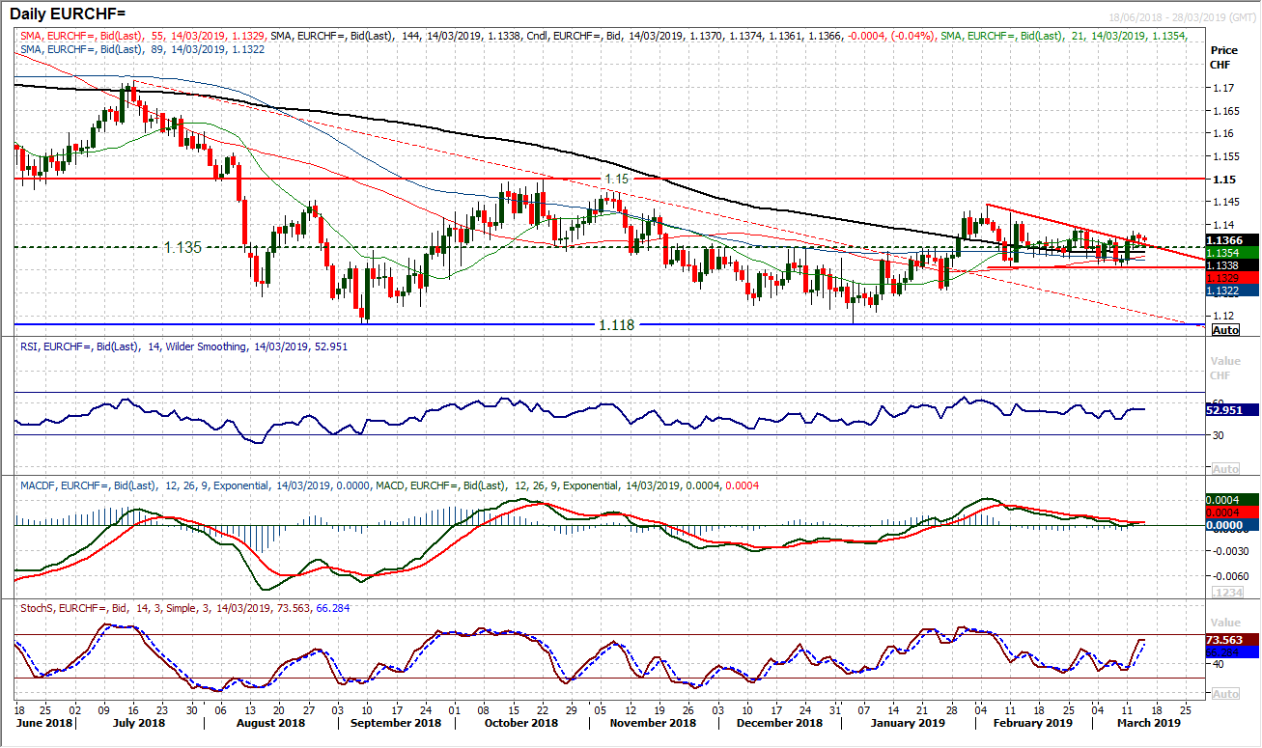Select the blue 89-period SMA legend label
Screen dimensions: 1262x748
click(107, 47)
